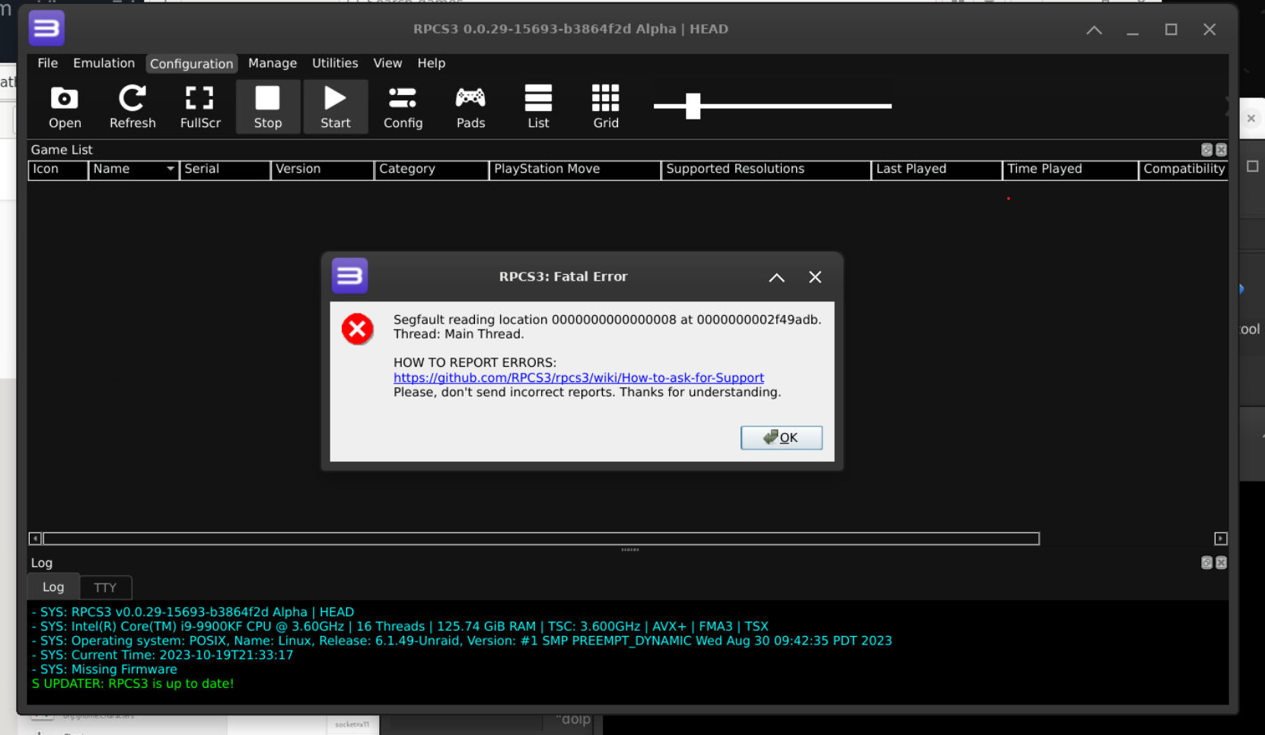The image size is (1265, 735).
Task: Undock the Game List panel
Action: 1206,150
